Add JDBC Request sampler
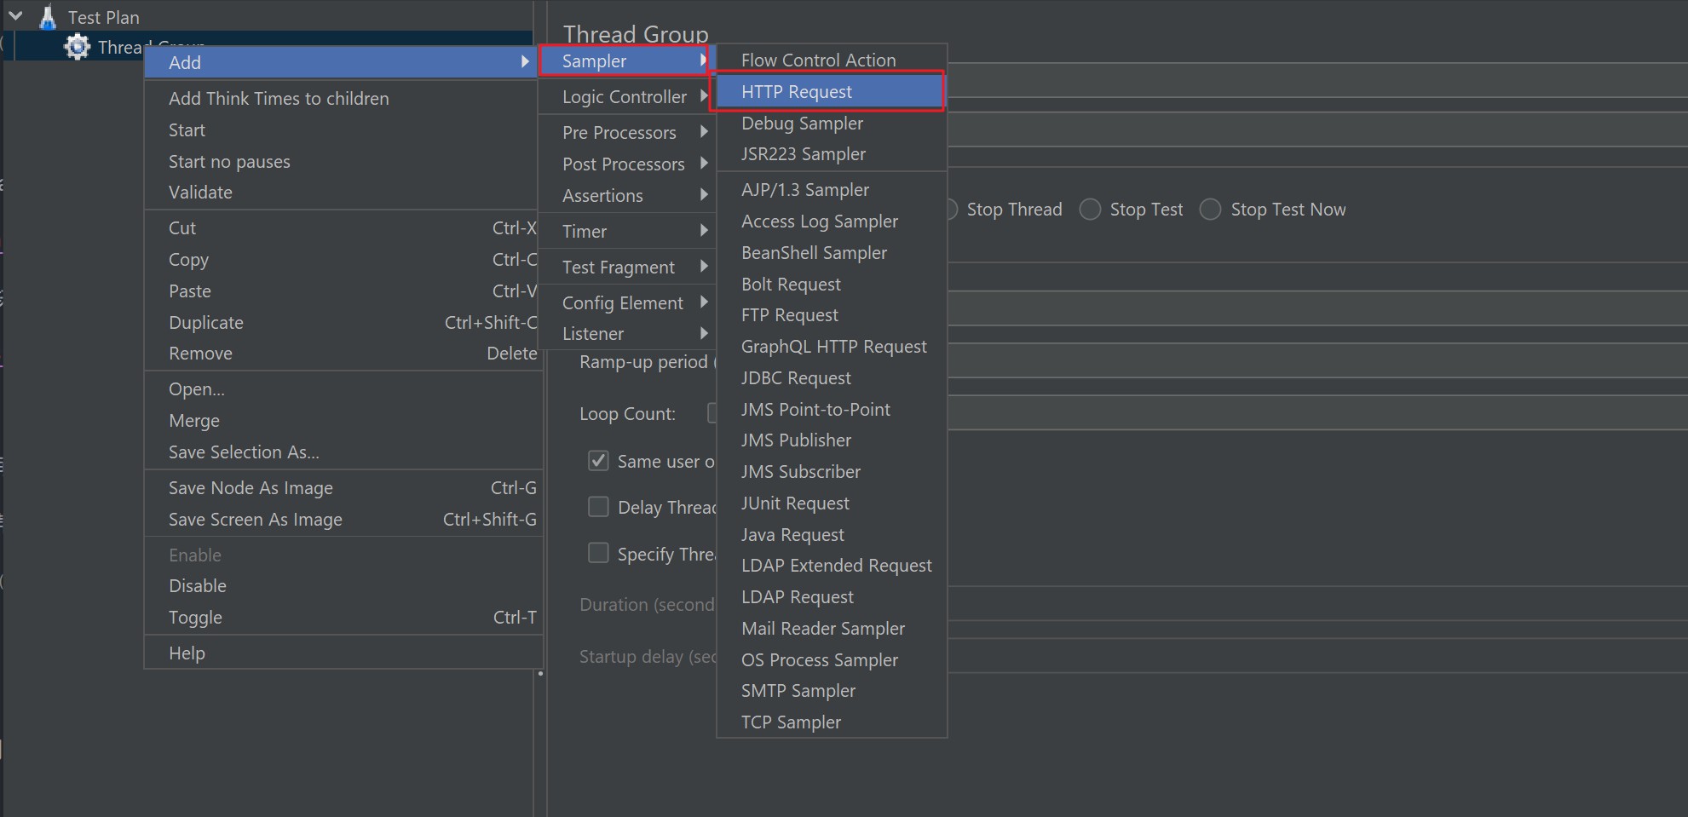The image size is (1688, 817). click(x=832, y=377)
